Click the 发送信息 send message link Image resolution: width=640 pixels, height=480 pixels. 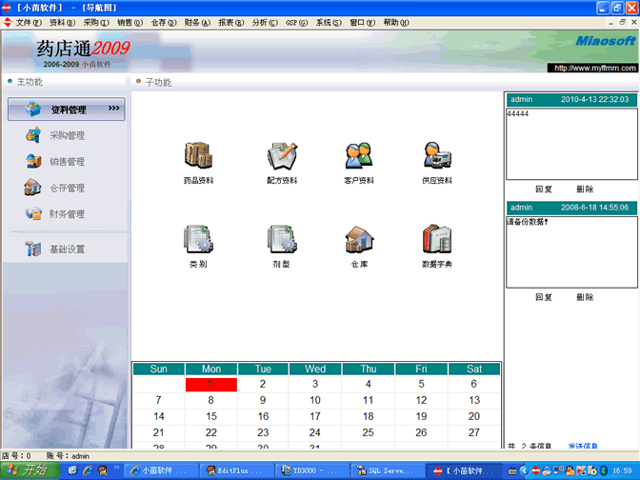point(583,446)
